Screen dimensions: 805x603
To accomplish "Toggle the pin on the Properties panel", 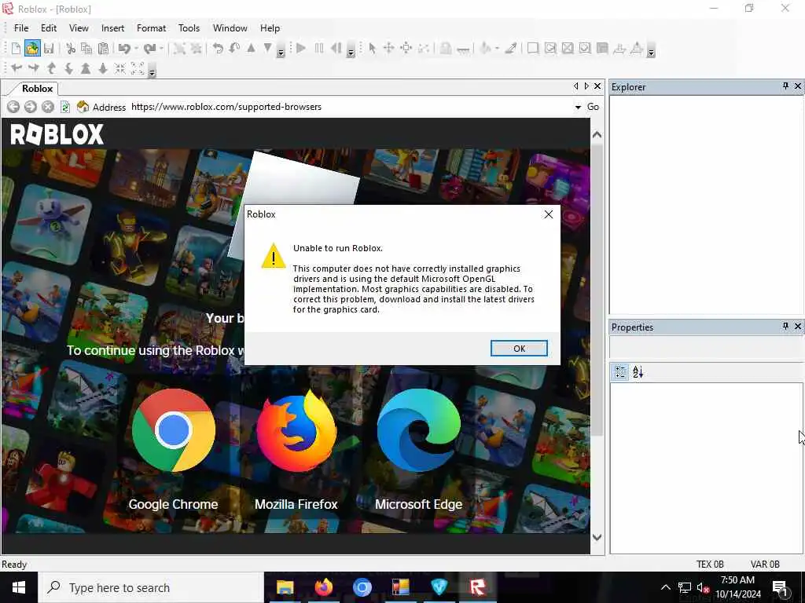I will tap(785, 326).
